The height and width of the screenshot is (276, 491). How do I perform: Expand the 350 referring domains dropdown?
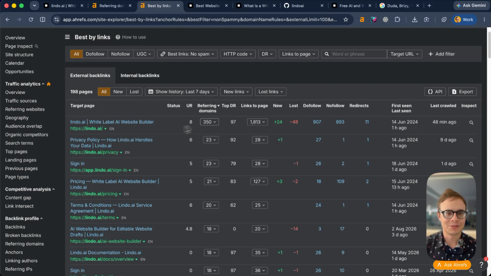point(209,122)
